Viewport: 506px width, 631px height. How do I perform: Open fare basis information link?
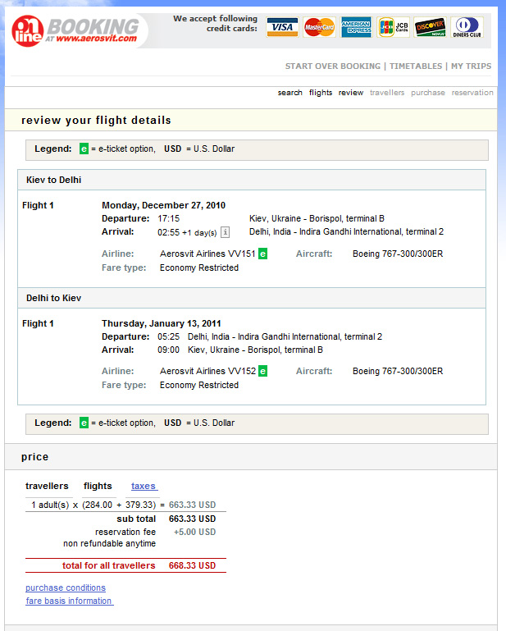(69, 601)
